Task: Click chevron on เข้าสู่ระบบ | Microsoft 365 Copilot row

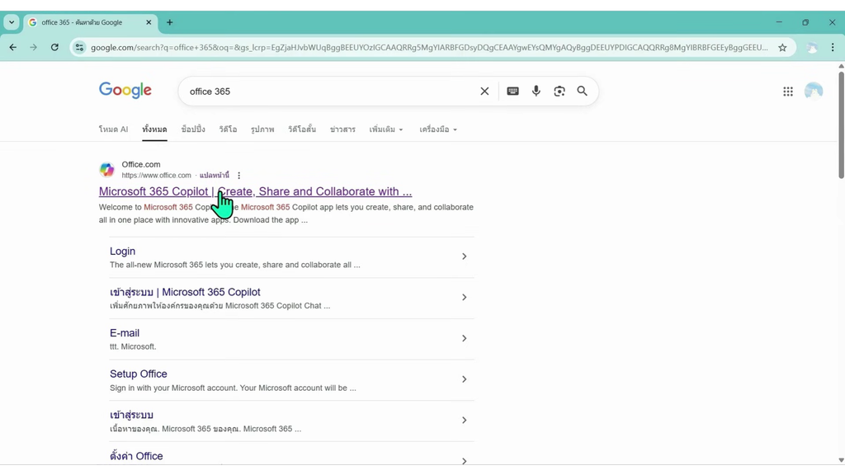Action: tap(464, 297)
